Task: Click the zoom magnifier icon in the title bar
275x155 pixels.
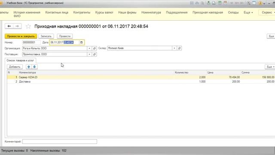Action: point(248,3)
